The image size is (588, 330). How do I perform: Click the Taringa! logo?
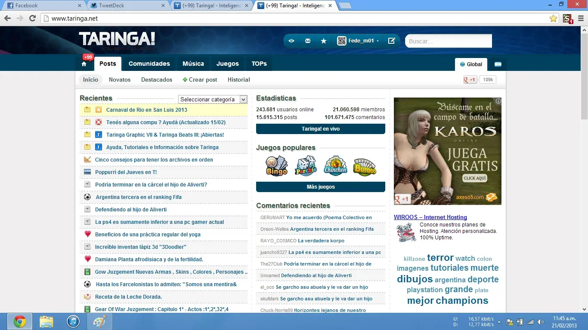(117, 40)
